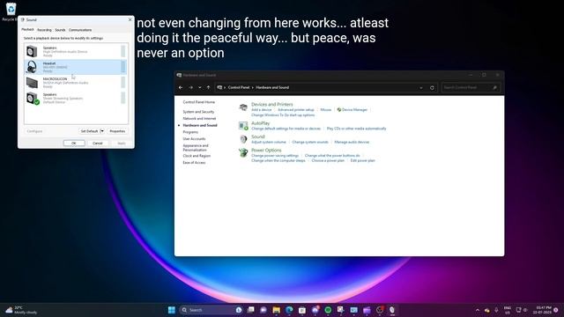Image resolution: width=564 pixels, height=317 pixels.
Task: Open recent locations dropdown in Control Panel
Action: 200,87
